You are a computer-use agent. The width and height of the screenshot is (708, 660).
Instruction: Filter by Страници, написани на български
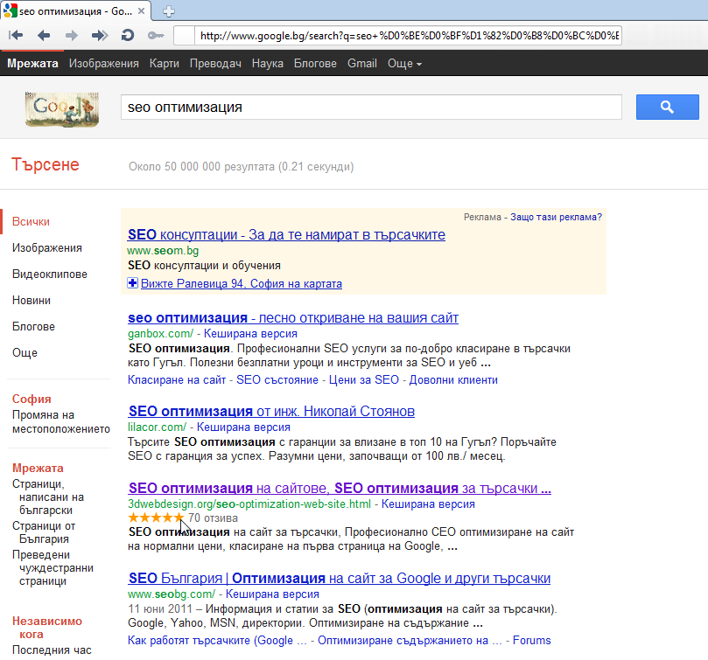[x=48, y=497]
